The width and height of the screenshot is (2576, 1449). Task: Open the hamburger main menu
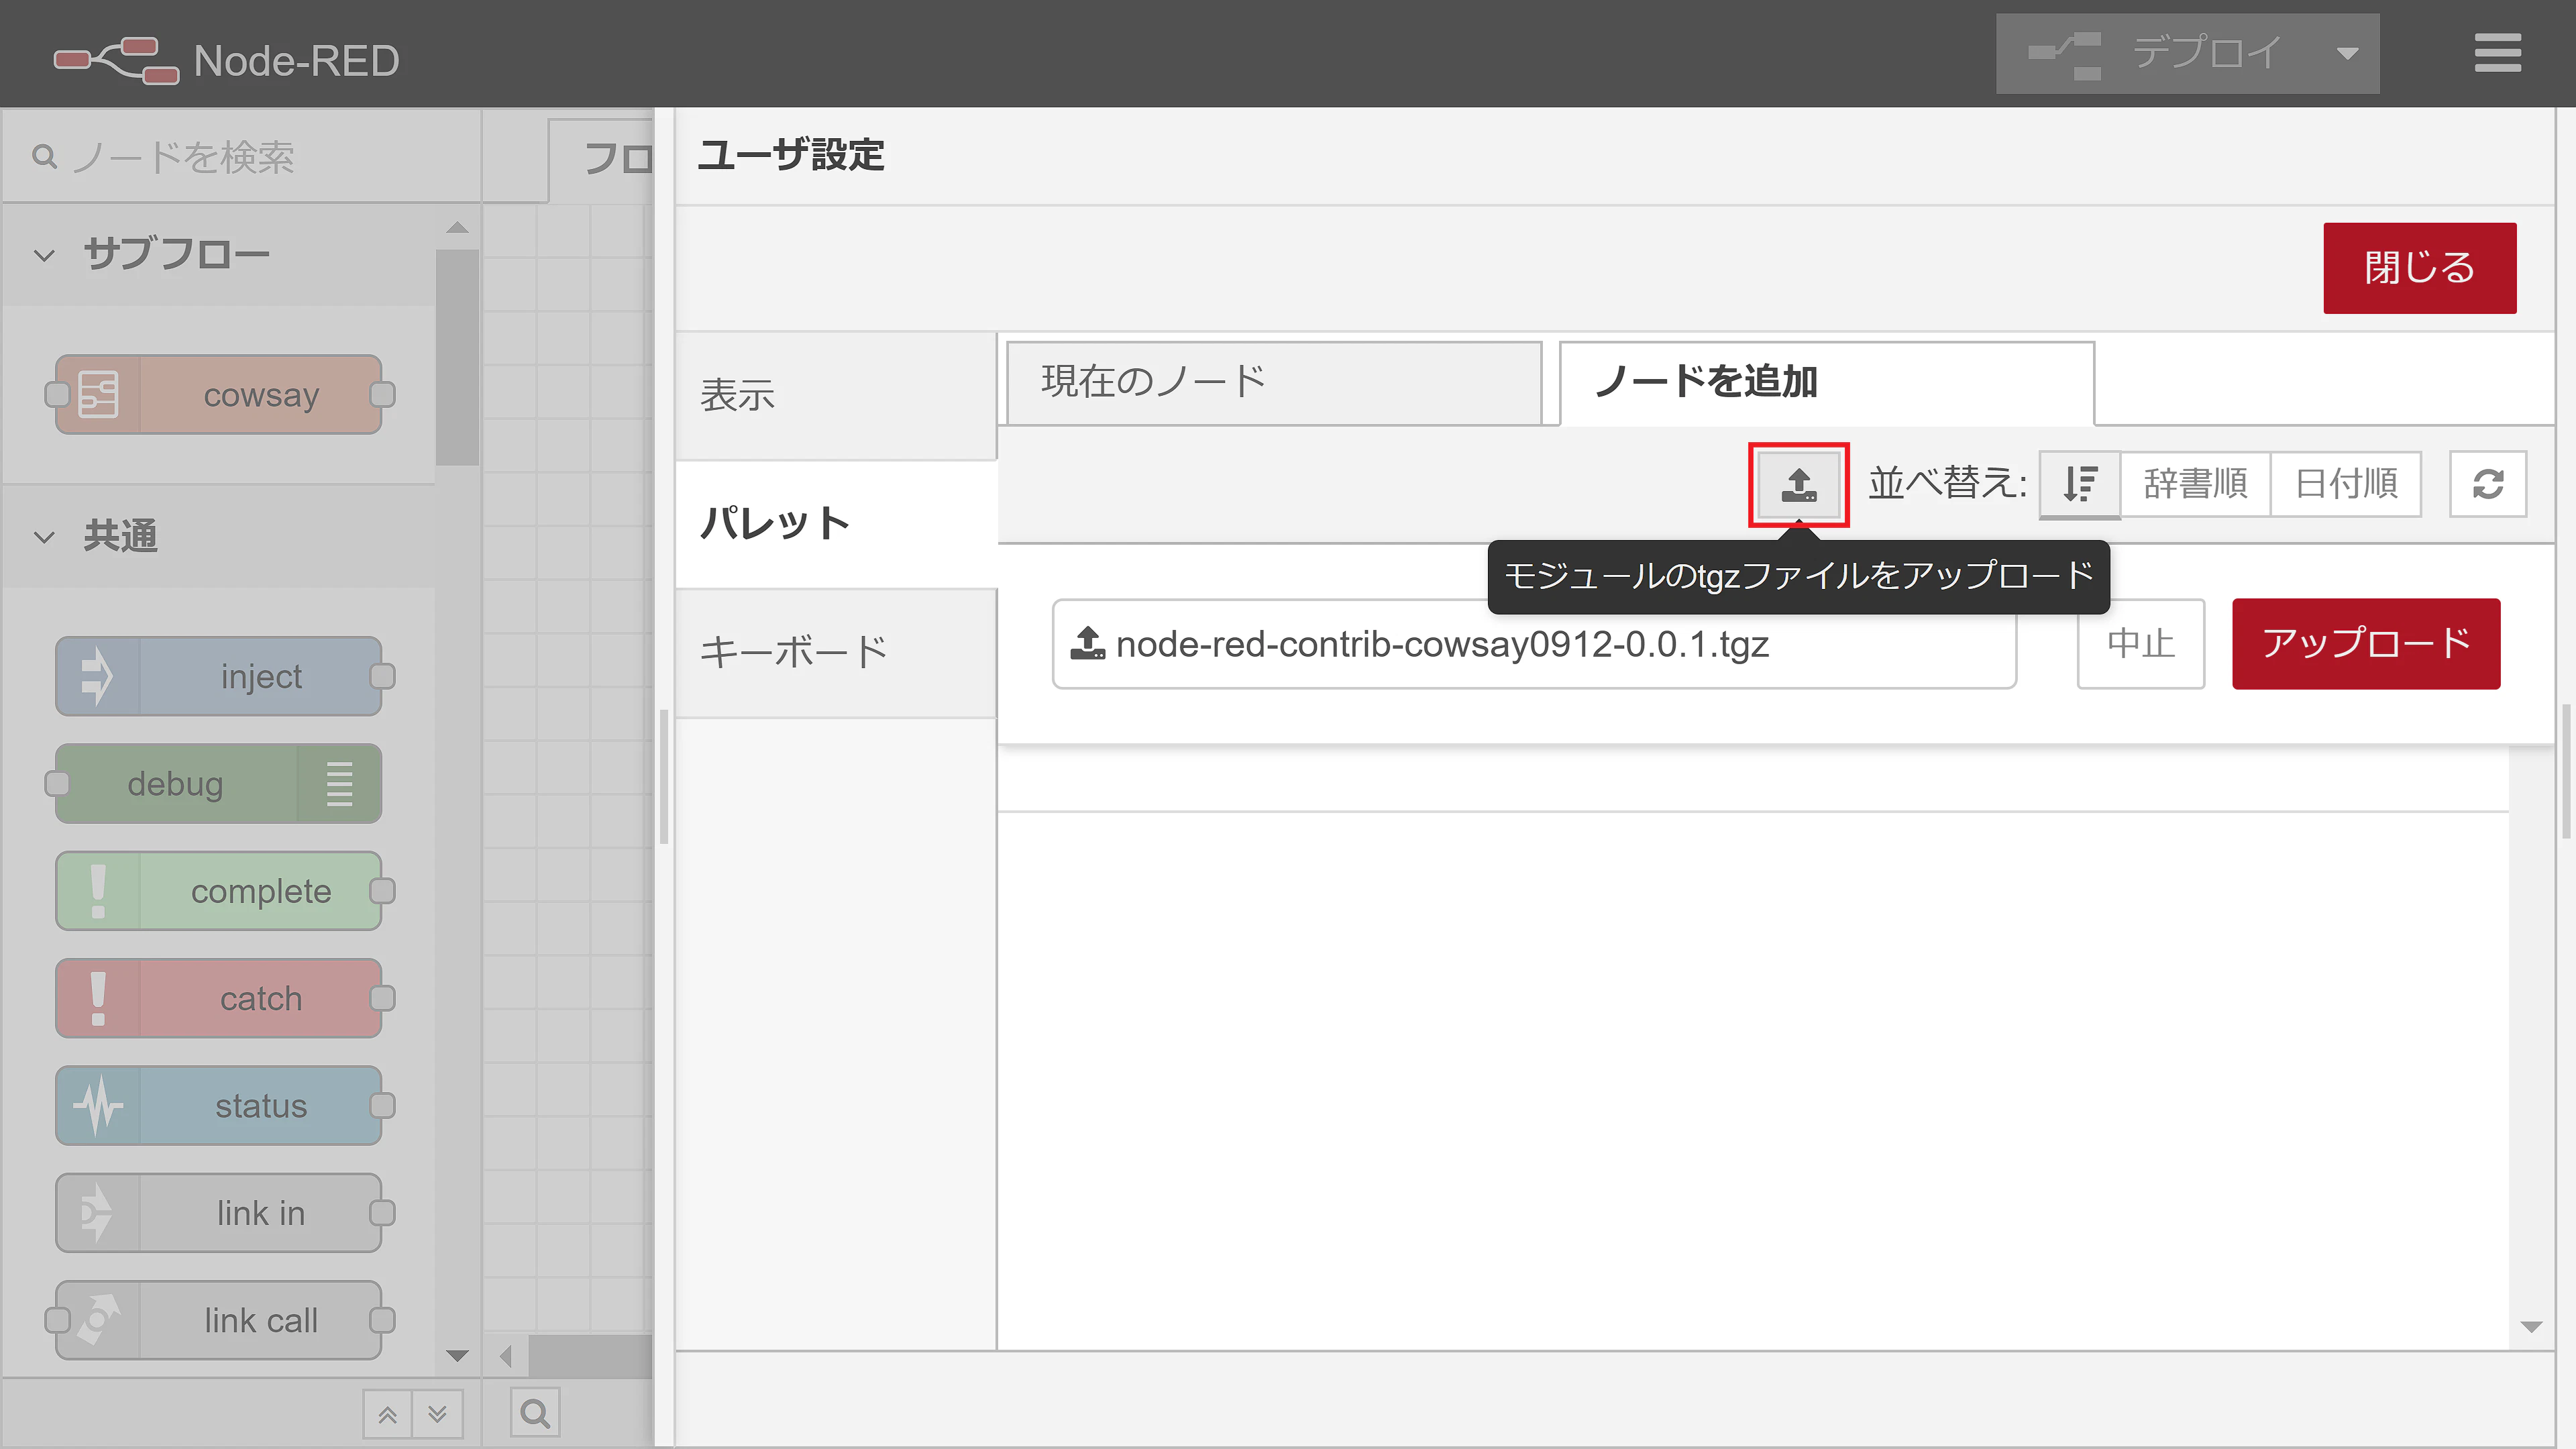[2497, 53]
